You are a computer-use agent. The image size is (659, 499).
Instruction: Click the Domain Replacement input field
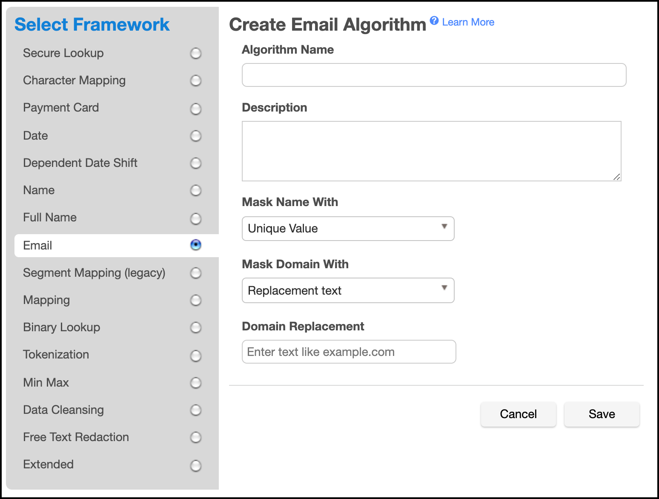click(x=349, y=352)
